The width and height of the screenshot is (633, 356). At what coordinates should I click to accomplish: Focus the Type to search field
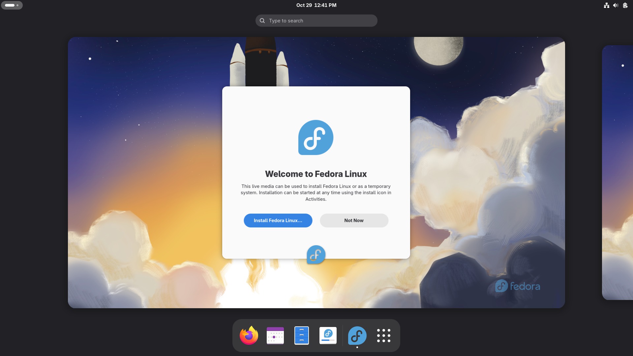(x=316, y=20)
